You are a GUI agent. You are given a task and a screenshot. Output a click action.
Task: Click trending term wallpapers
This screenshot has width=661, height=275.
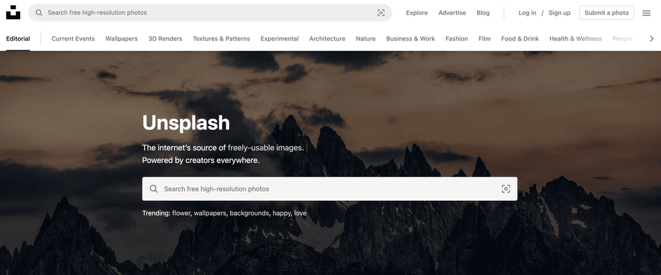[210, 213]
